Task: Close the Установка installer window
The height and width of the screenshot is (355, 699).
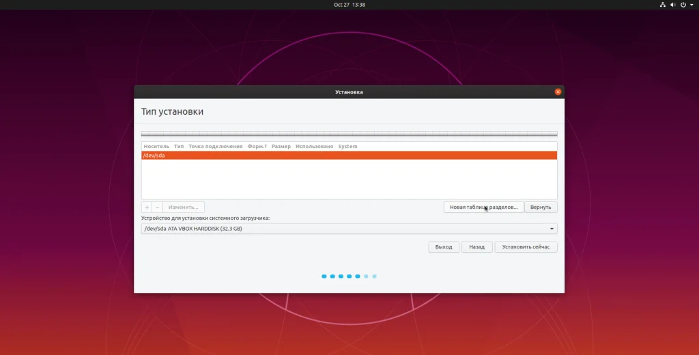Action: (558, 92)
